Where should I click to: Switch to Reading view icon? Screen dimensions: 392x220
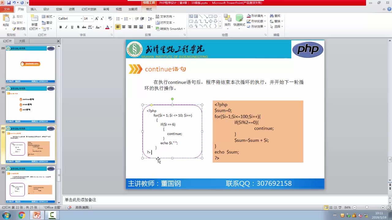click(336, 207)
